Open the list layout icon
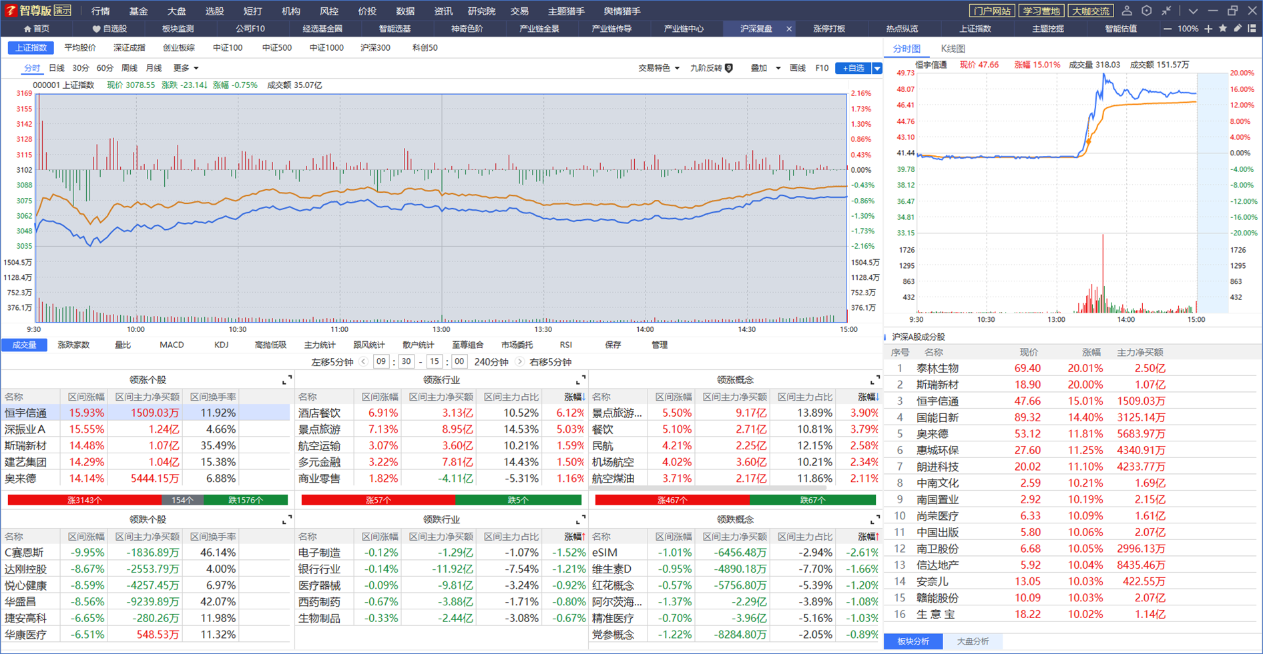Viewport: 1263px width, 654px height. 1252,29
